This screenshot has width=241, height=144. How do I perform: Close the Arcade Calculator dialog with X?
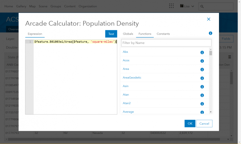(x=209, y=19)
